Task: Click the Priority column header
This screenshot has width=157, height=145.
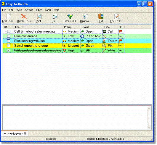Action: (x=71, y=27)
